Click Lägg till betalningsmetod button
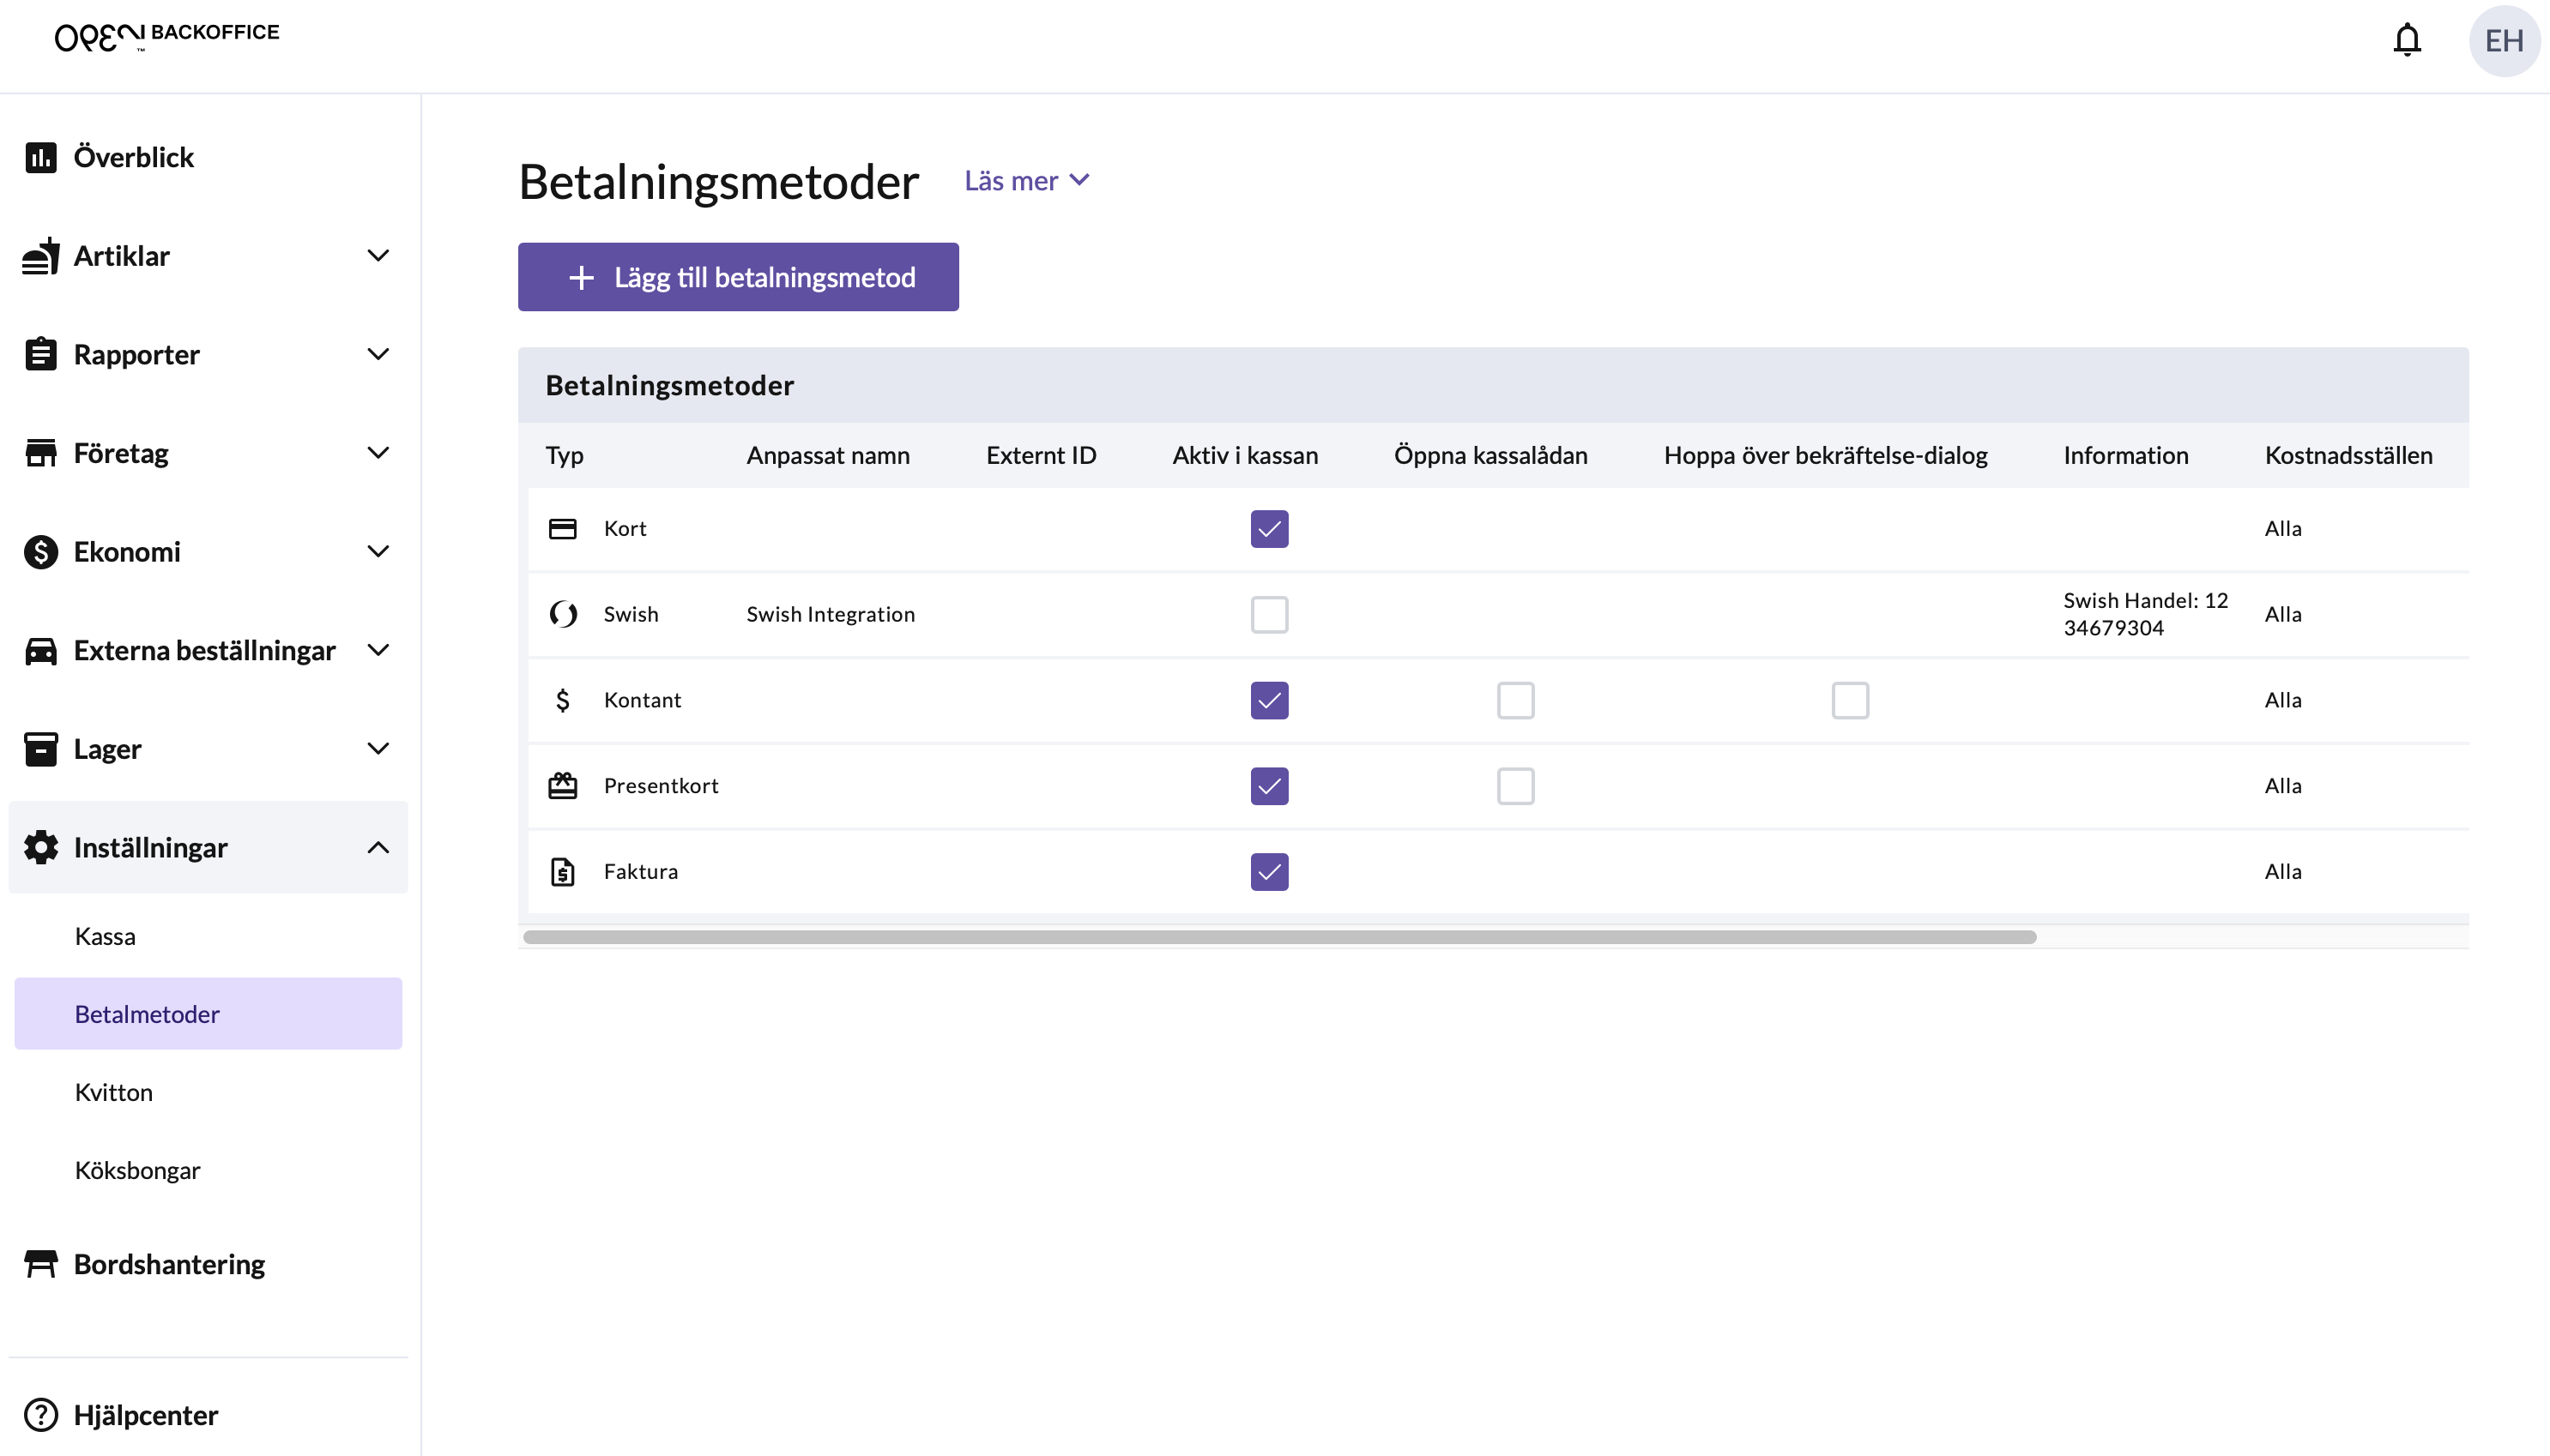The image size is (2550, 1456). pyautogui.click(x=738, y=277)
